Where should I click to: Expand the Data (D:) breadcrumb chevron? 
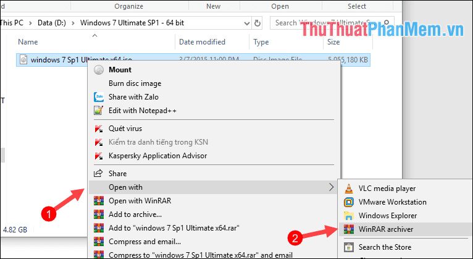tap(74, 23)
